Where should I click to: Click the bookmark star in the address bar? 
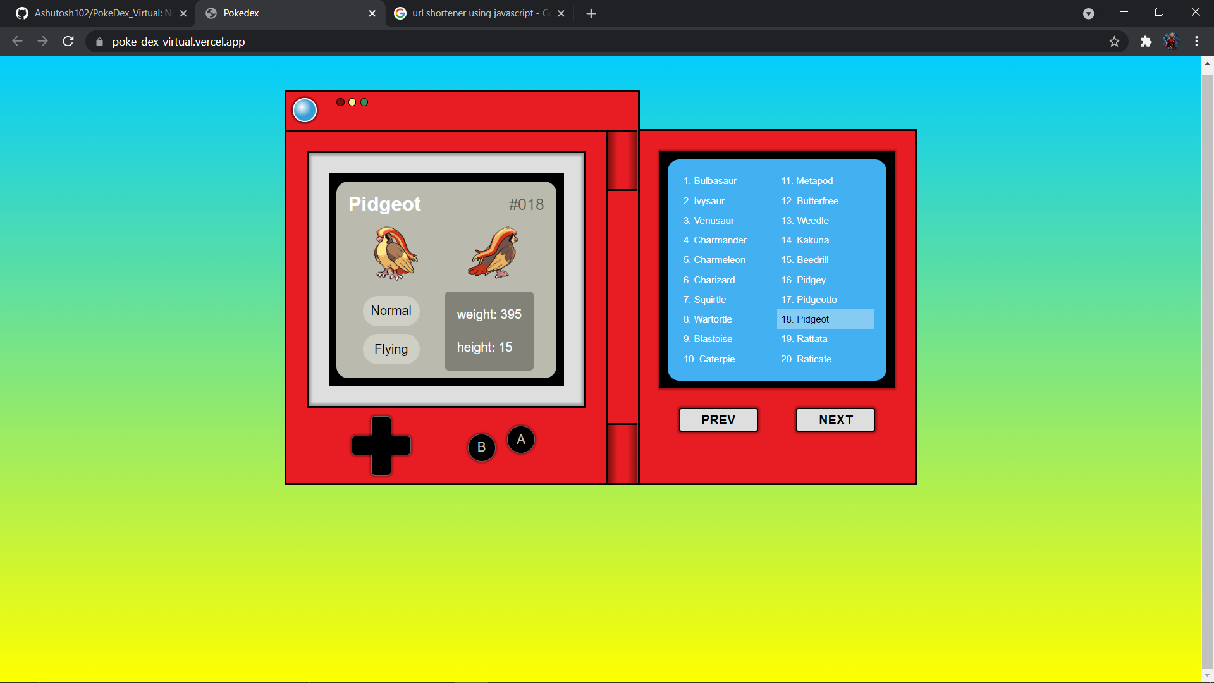coord(1115,42)
